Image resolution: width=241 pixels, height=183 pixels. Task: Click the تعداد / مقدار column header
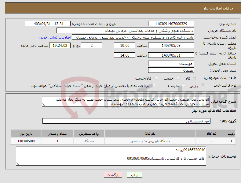coord(57,134)
